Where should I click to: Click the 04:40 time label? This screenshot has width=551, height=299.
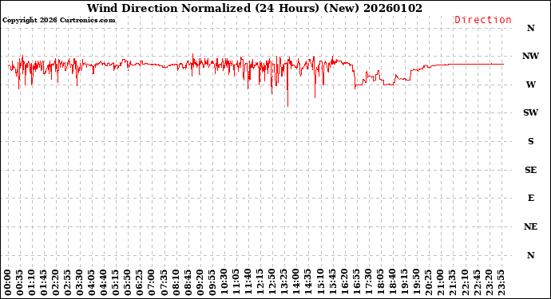104,282
